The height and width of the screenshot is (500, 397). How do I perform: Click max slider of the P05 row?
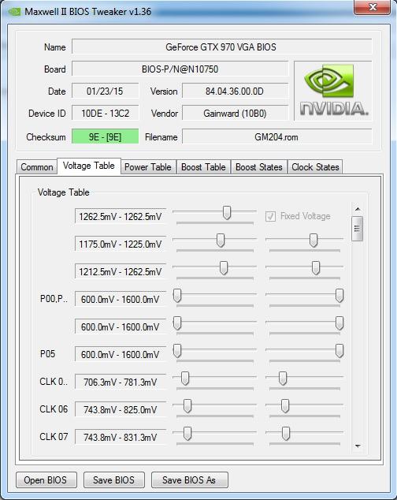pos(339,351)
